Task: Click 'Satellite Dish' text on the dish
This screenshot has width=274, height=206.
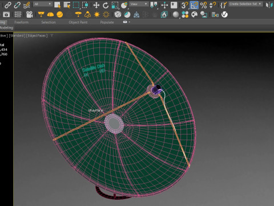Action: [94, 68]
